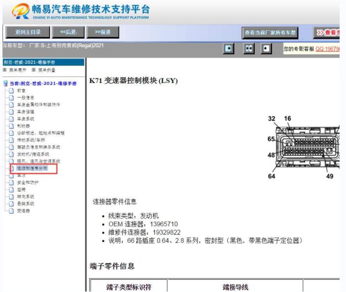Show left pane only layout icon
346x292 pixels.
[229, 48]
